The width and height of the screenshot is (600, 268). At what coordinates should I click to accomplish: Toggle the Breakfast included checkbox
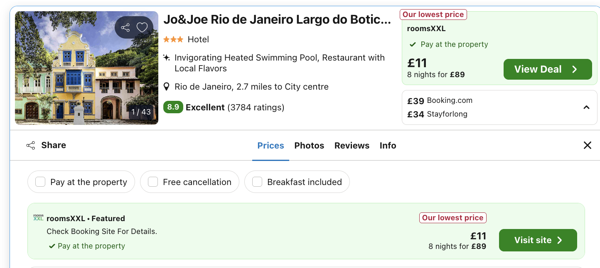[257, 182]
